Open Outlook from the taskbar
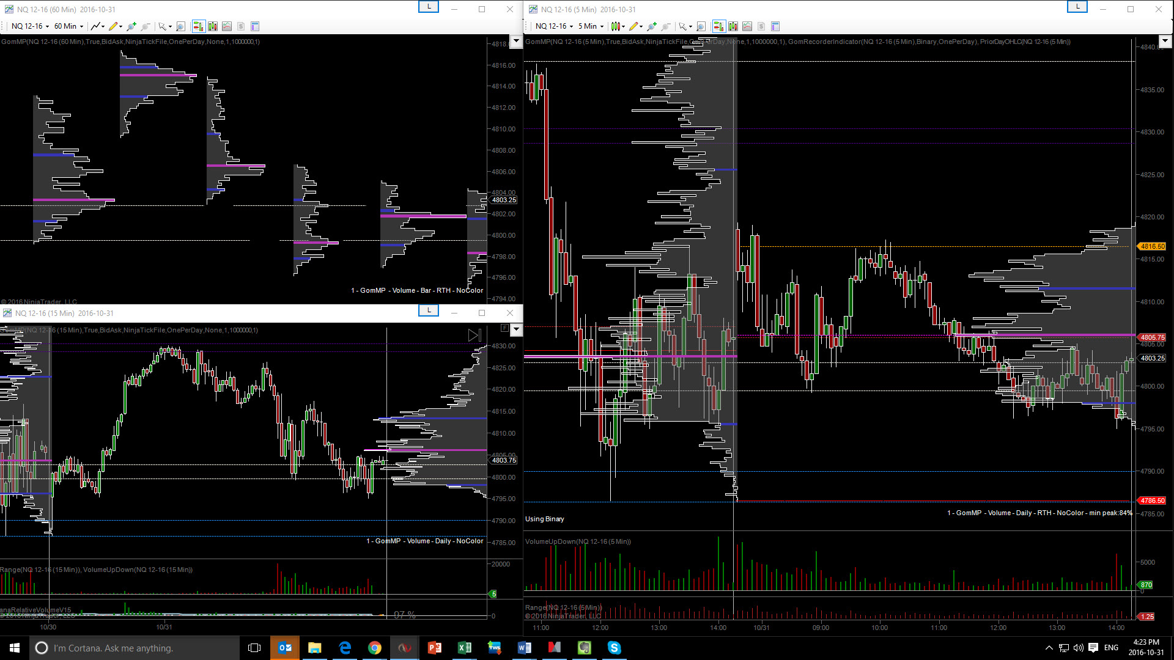This screenshot has width=1174, height=660. click(x=285, y=648)
